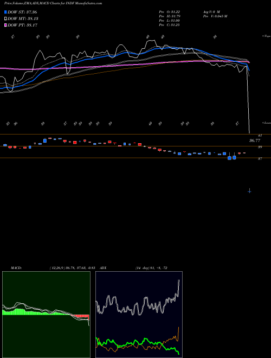Click the 'MACD:' panel label

[x=16, y=268]
